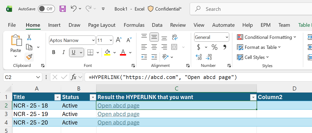The image size is (312, 133).
Task: Click Align Left icon
Action: point(144,47)
